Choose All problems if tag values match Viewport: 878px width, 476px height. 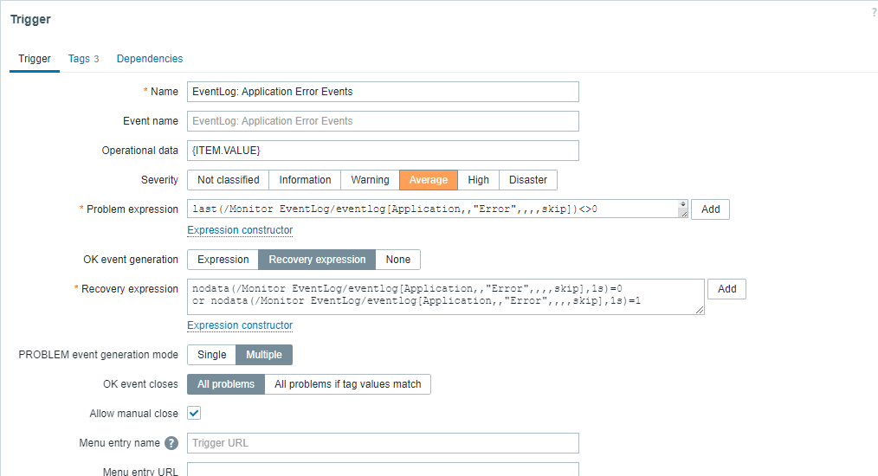coord(347,384)
